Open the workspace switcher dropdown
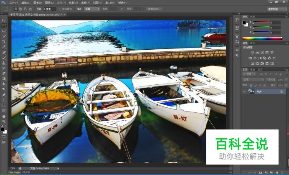Image resolution: width=289 pixels, height=175 pixels. click(x=277, y=9)
